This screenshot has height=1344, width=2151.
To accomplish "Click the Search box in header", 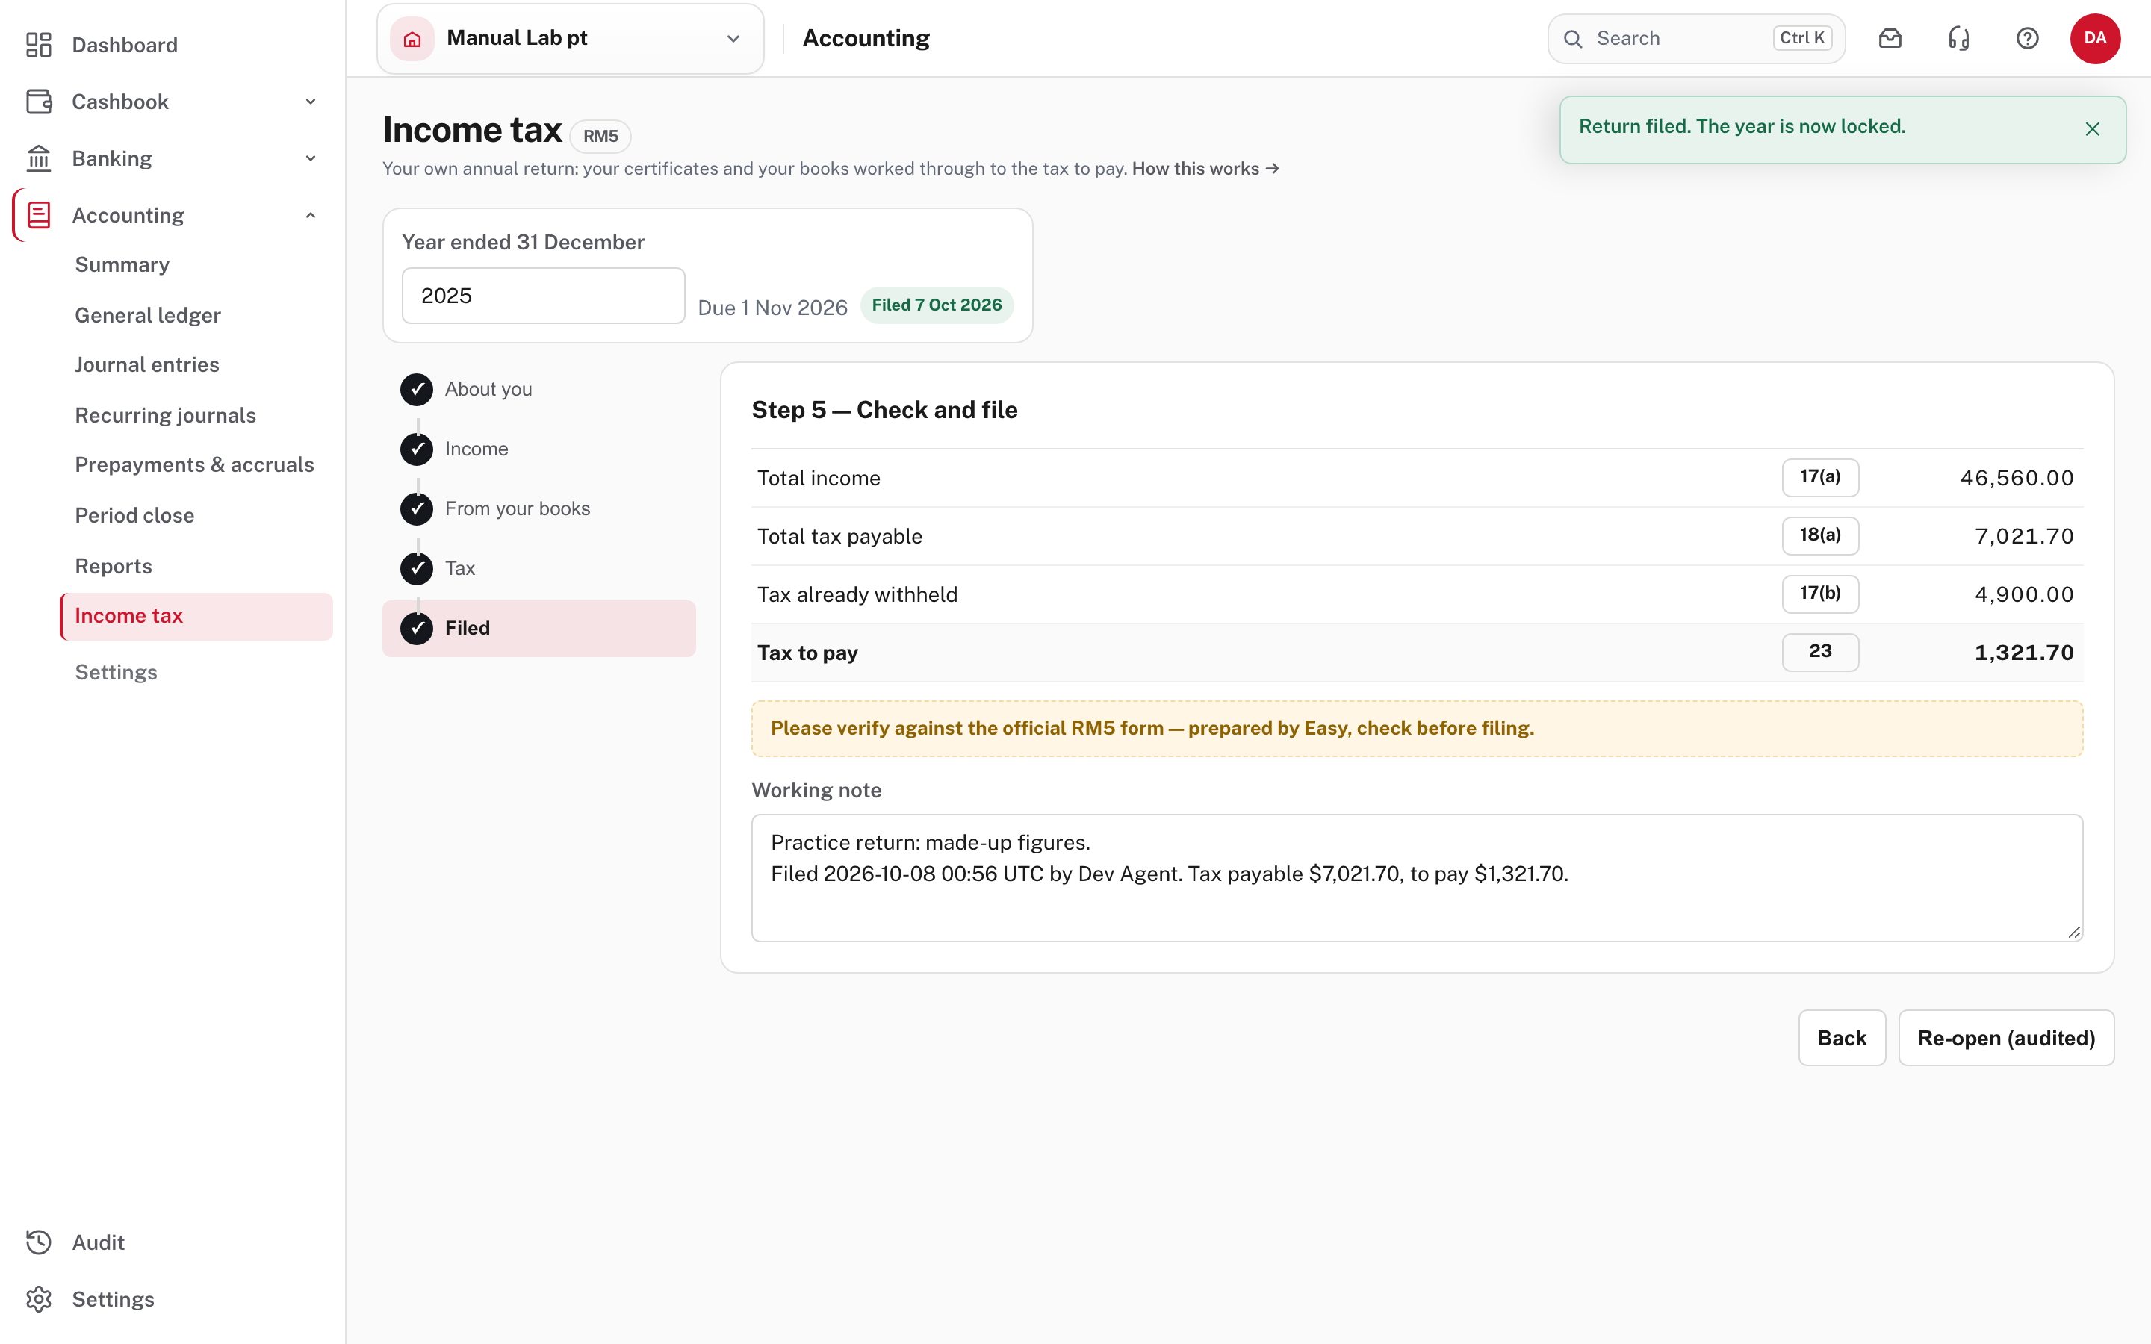I will tap(1696, 38).
